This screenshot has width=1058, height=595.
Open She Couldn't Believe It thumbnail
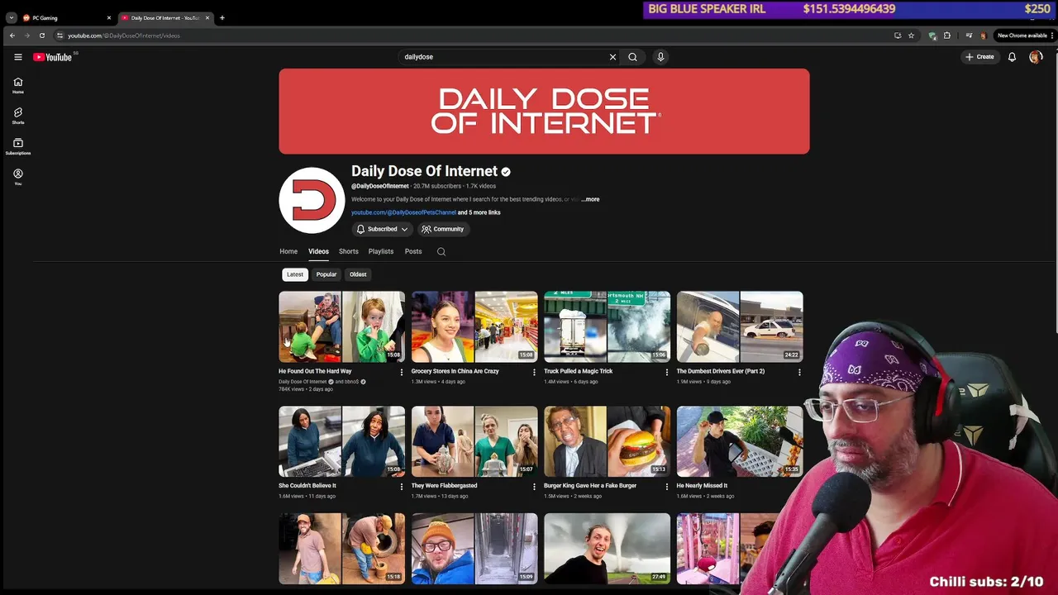pyautogui.click(x=342, y=441)
